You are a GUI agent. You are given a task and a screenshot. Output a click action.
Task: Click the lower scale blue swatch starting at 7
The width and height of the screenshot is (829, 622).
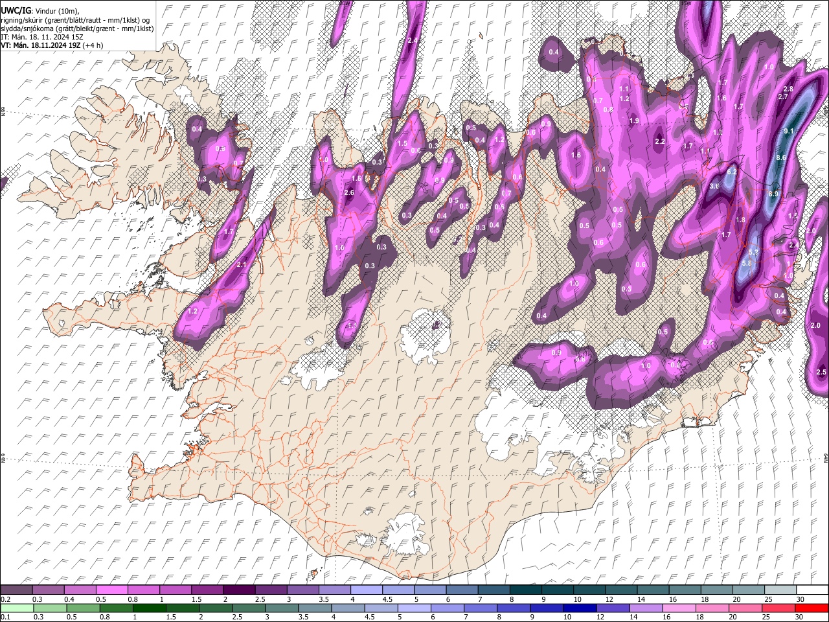[x=481, y=608]
